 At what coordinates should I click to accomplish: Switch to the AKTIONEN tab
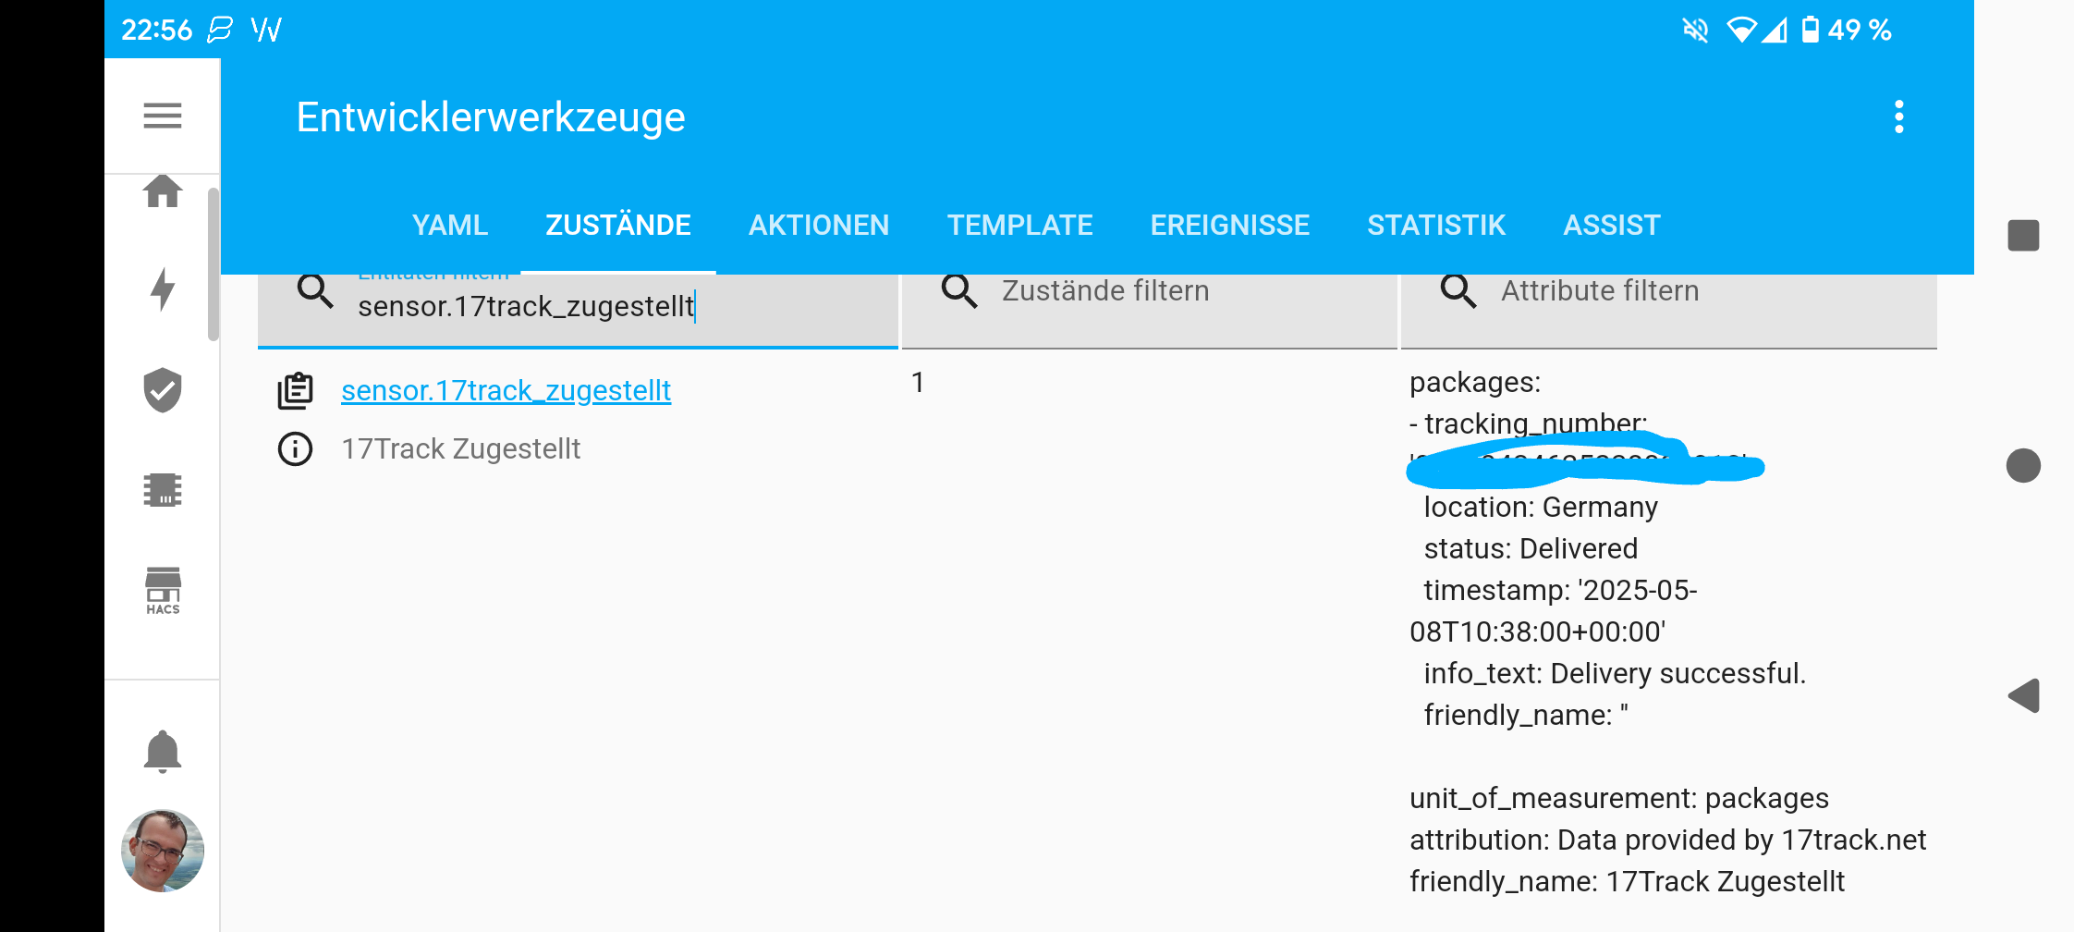coord(818,226)
